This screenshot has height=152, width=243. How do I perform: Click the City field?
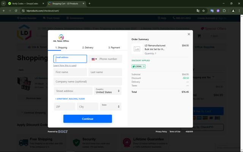click(x=88, y=106)
